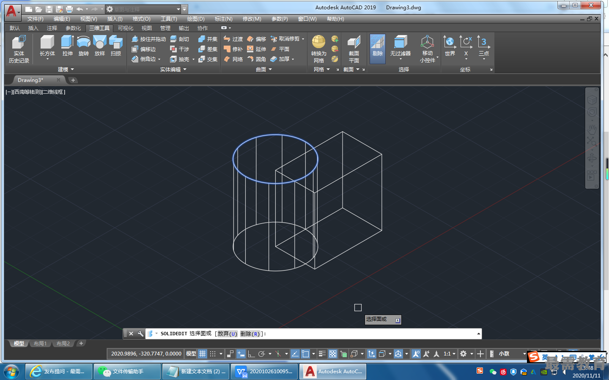Toggle snap mode dots in status bar
The width and height of the screenshot is (609, 380).
[x=213, y=354]
